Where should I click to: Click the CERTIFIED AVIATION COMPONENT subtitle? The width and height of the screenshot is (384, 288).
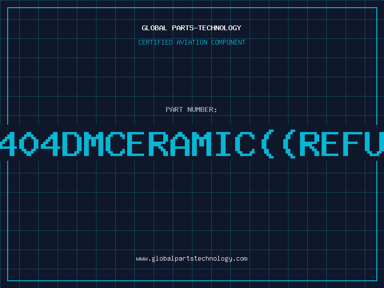192,42
